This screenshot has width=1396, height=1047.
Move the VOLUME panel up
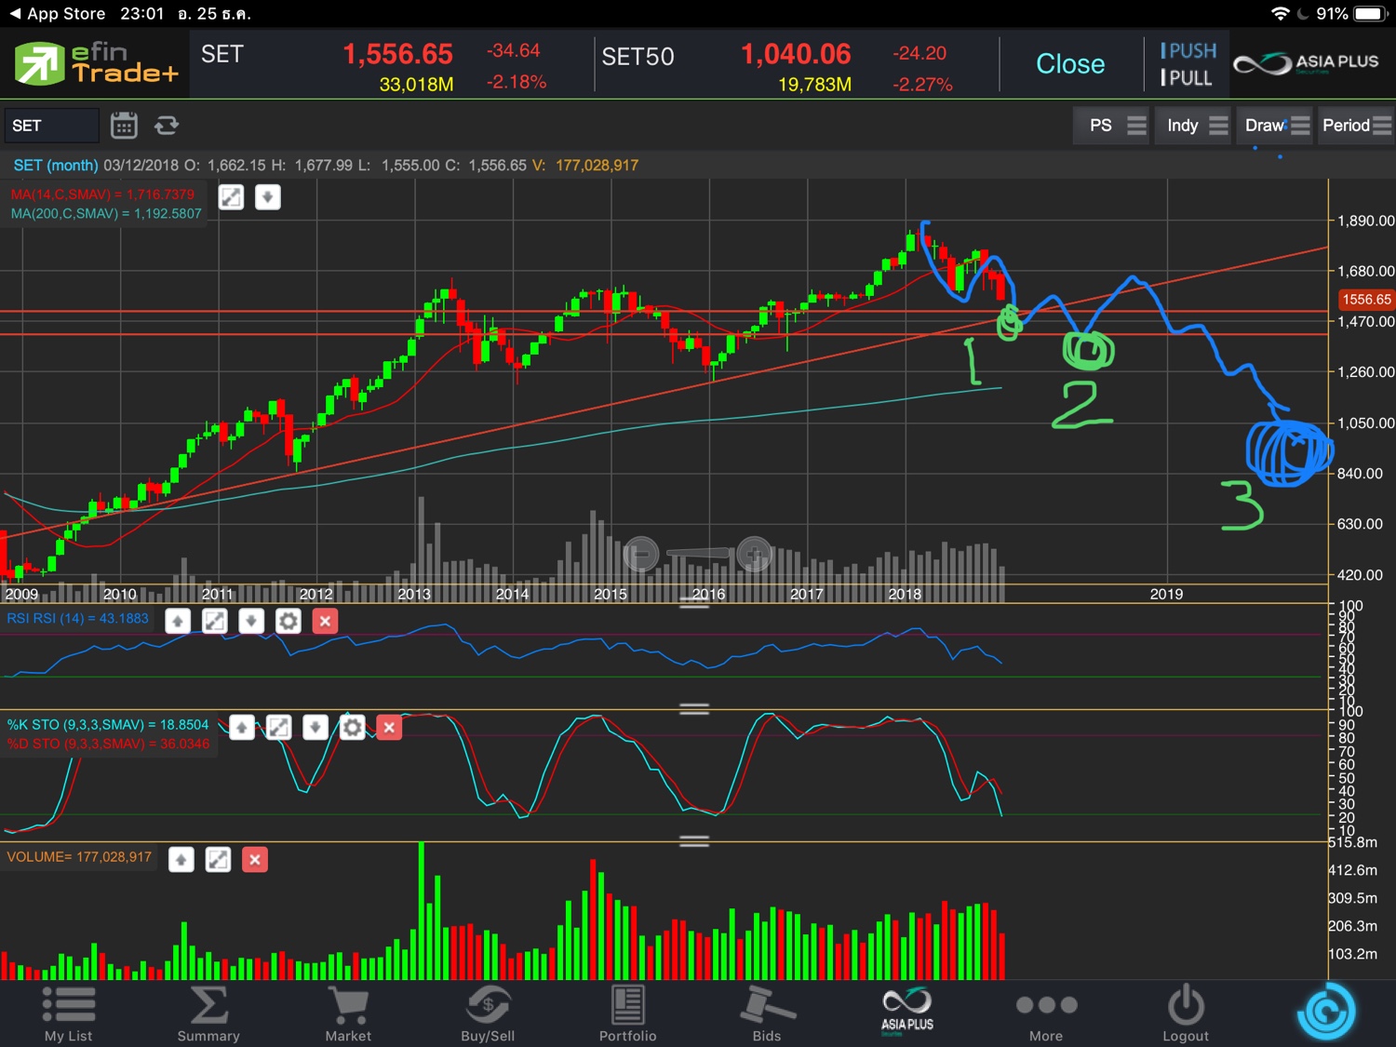181,859
